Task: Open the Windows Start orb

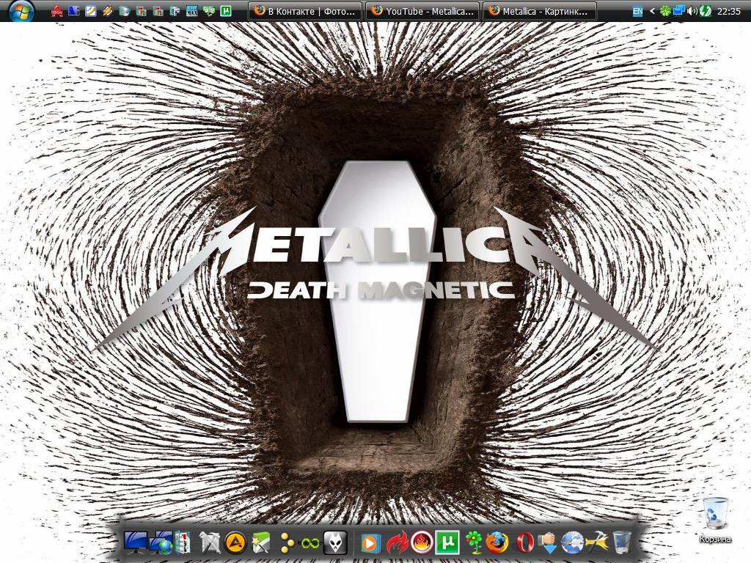Action: (21, 11)
